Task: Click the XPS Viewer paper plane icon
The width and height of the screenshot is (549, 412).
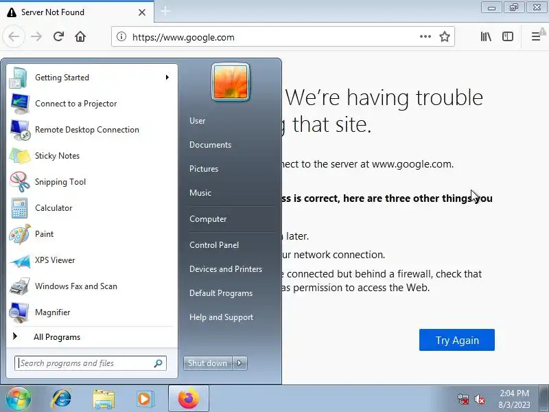Action: click(20, 260)
